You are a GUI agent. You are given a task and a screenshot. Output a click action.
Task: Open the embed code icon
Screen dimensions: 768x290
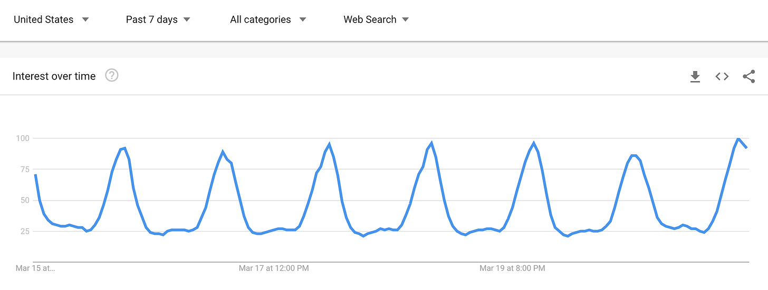[x=722, y=76]
